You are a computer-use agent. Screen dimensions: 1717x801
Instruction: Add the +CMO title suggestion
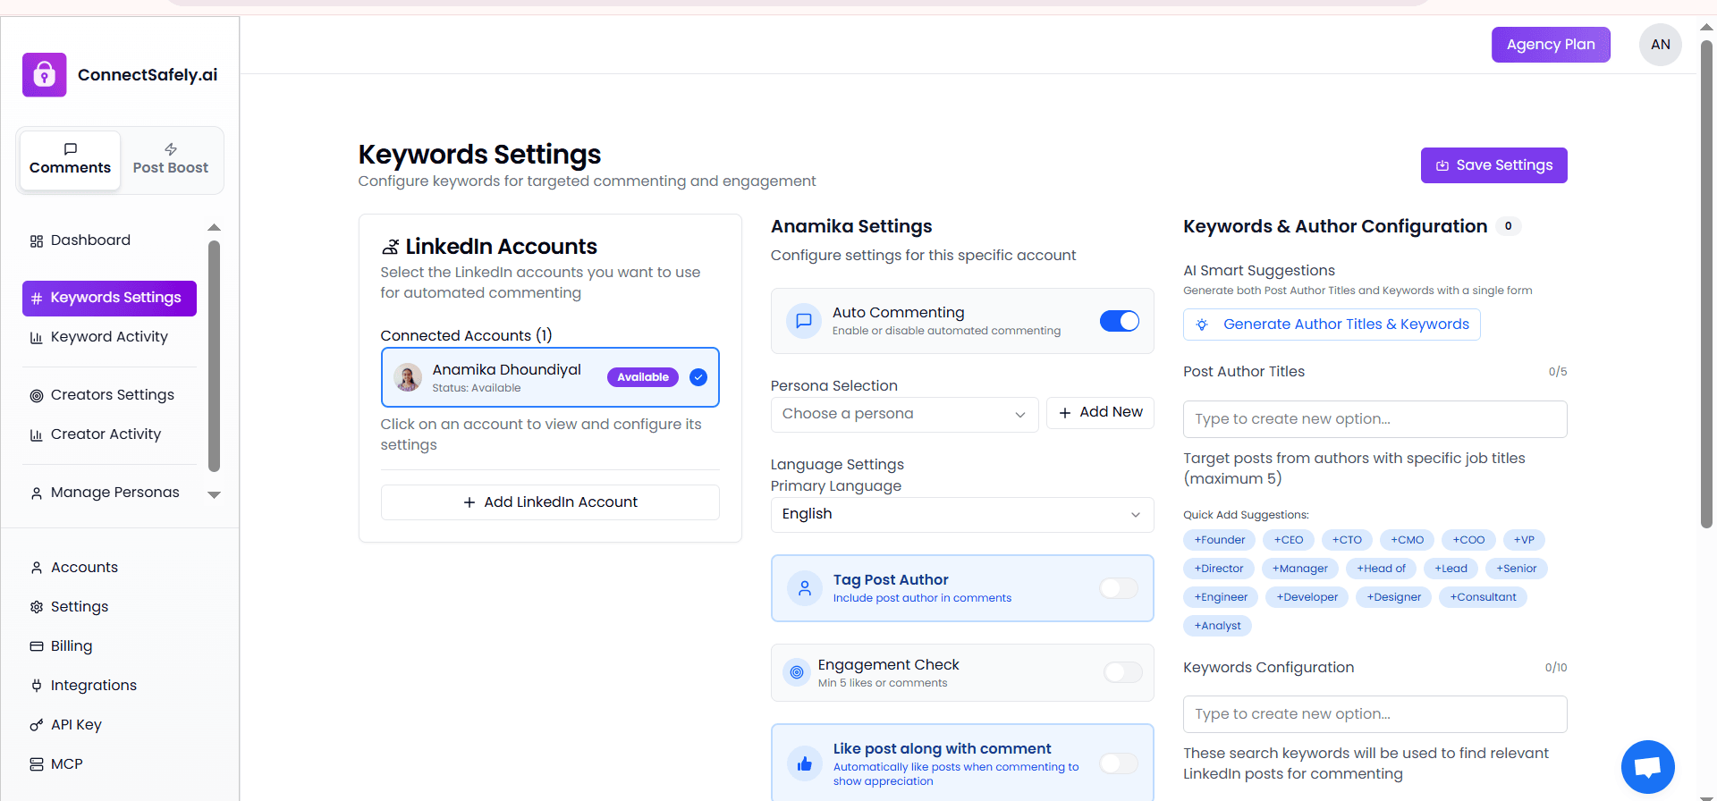(1408, 540)
